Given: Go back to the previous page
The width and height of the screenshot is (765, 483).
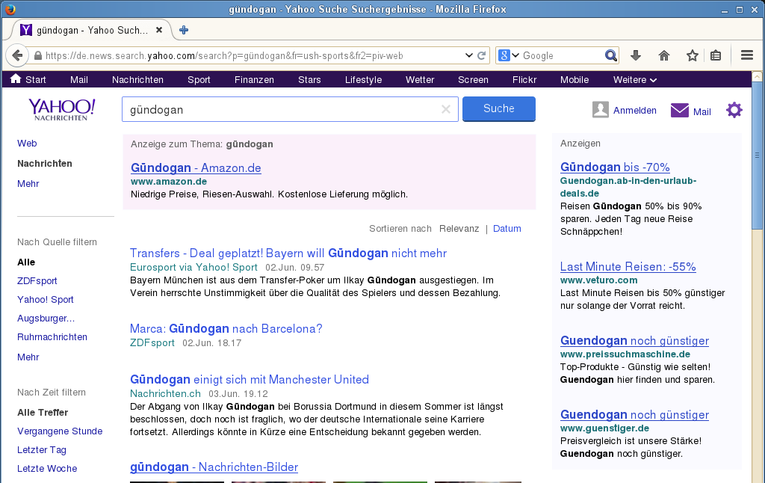Looking at the screenshot, I should point(17,55).
